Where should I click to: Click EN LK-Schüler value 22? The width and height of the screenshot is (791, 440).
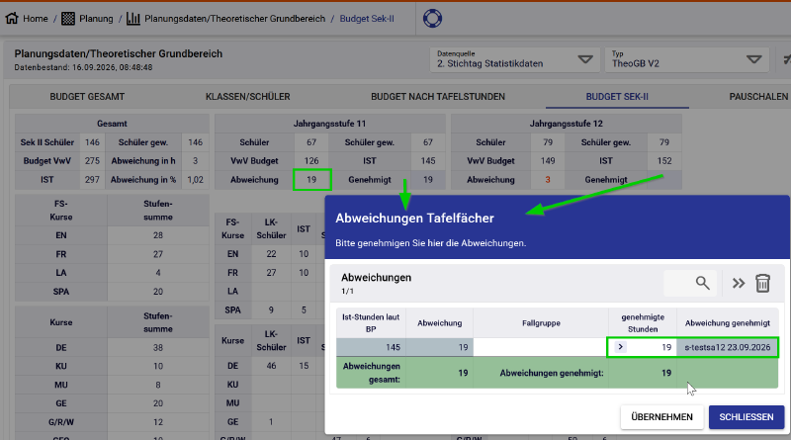coord(271,254)
